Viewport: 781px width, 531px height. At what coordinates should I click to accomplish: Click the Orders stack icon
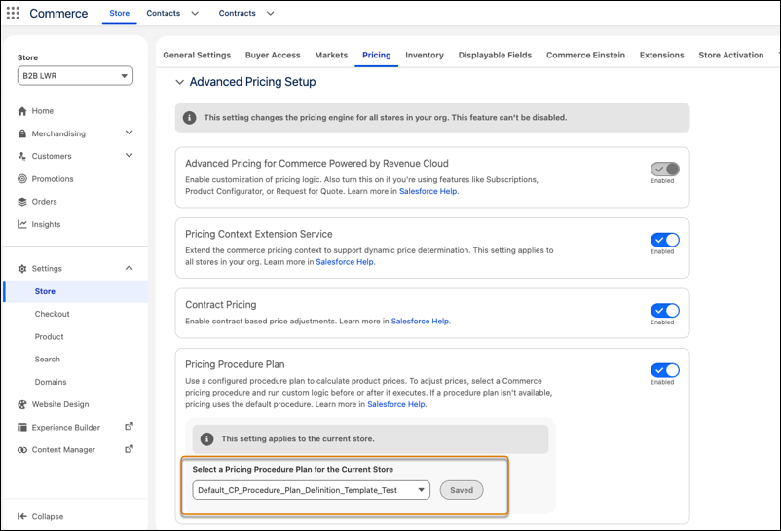(22, 202)
